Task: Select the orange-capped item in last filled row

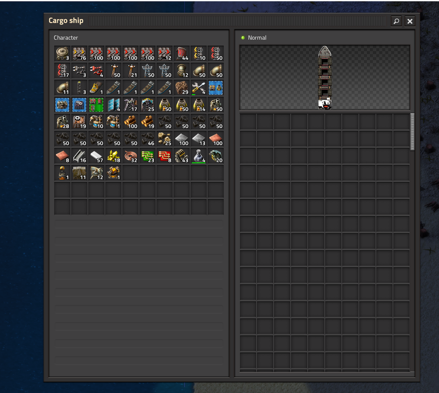Action: click(x=62, y=173)
